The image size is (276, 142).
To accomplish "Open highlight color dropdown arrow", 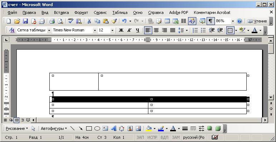I will click(x=248, y=30).
